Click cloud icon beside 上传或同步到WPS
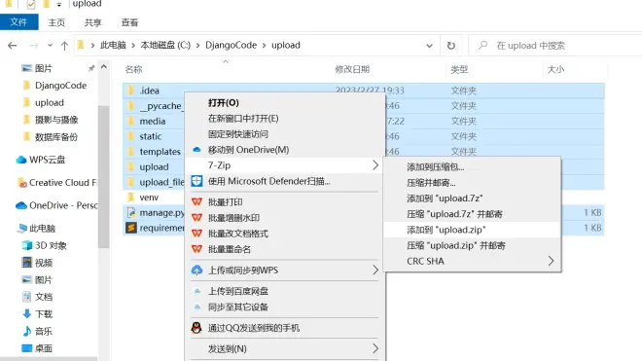The width and height of the screenshot is (642, 361). coord(196,271)
